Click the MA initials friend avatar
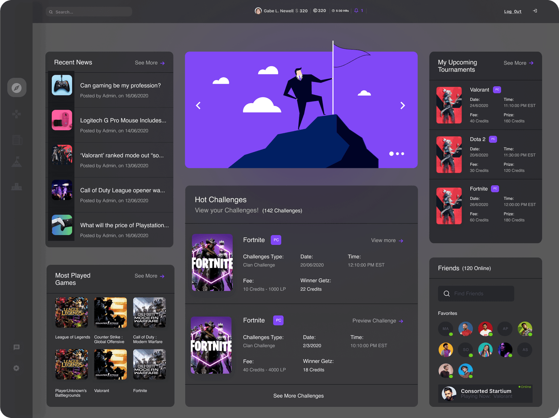Viewport: 559px width, 418px height. coord(445,329)
